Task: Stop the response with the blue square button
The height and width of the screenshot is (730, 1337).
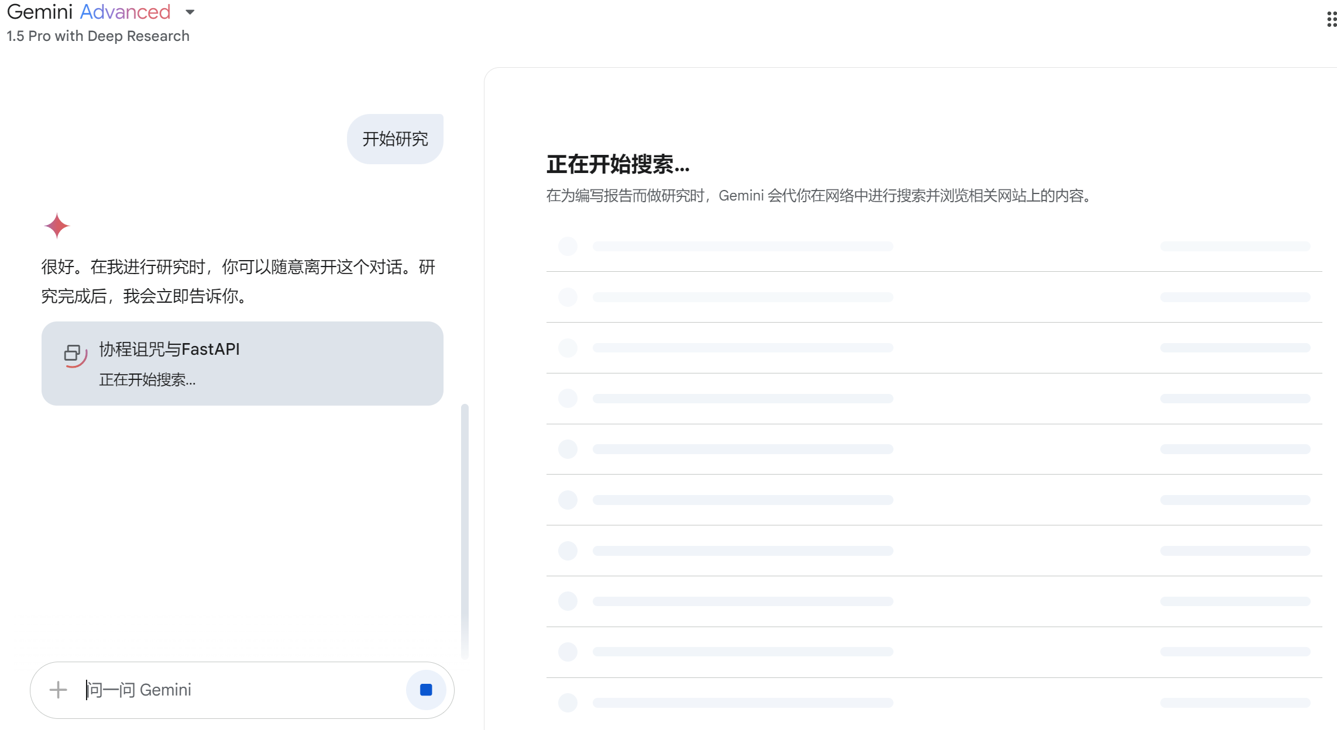Action: (426, 690)
